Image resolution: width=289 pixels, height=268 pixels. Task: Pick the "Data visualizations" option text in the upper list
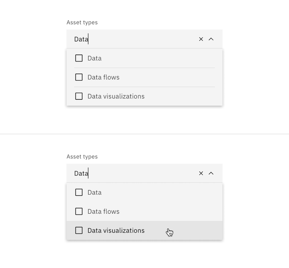click(x=116, y=96)
